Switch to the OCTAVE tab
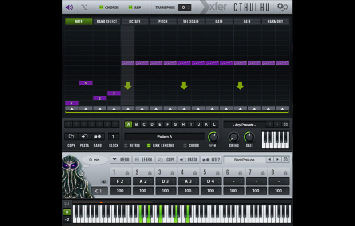 click(x=135, y=21)
